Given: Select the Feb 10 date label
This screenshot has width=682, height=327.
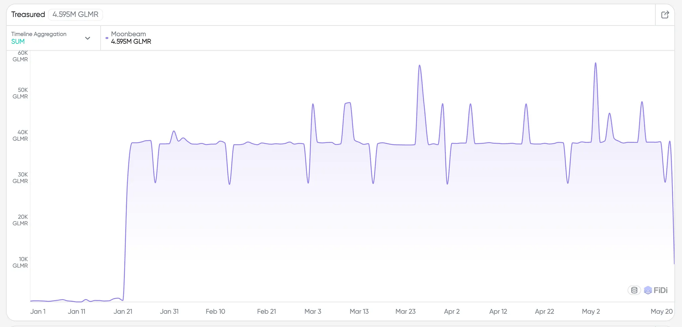Looking at the screenshot, I should click(x=216, y=311).
